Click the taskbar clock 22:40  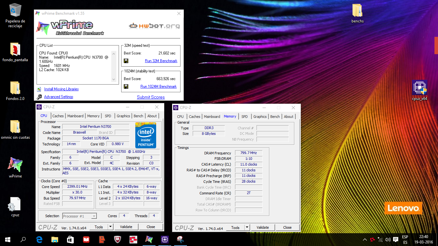click(423, 240)
